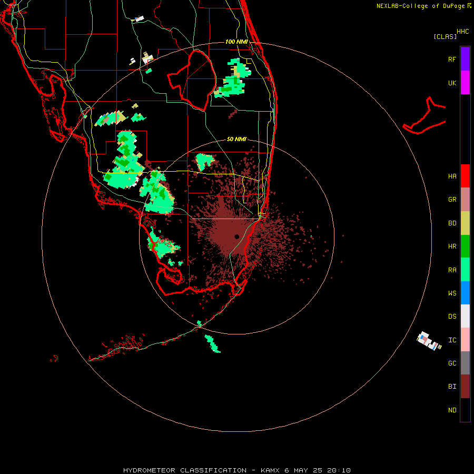The image size is (474, 474).
Task: Click the HHC product code text
Action: (463, 32)
